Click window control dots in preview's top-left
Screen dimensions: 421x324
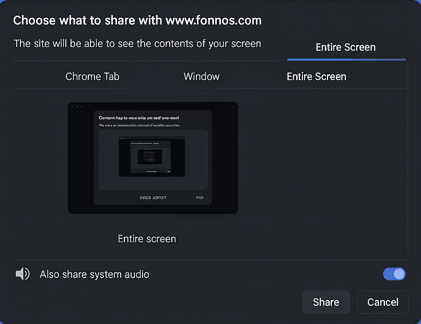[77, 107]
